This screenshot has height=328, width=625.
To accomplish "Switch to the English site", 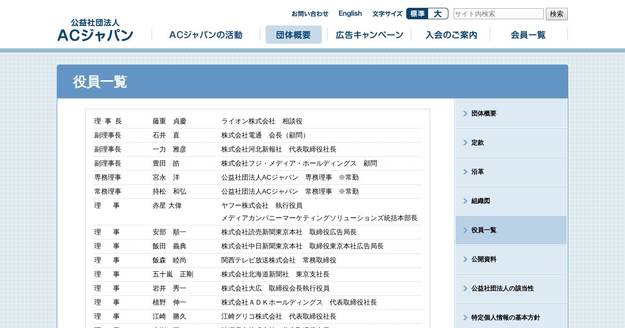I will point(350,14).
